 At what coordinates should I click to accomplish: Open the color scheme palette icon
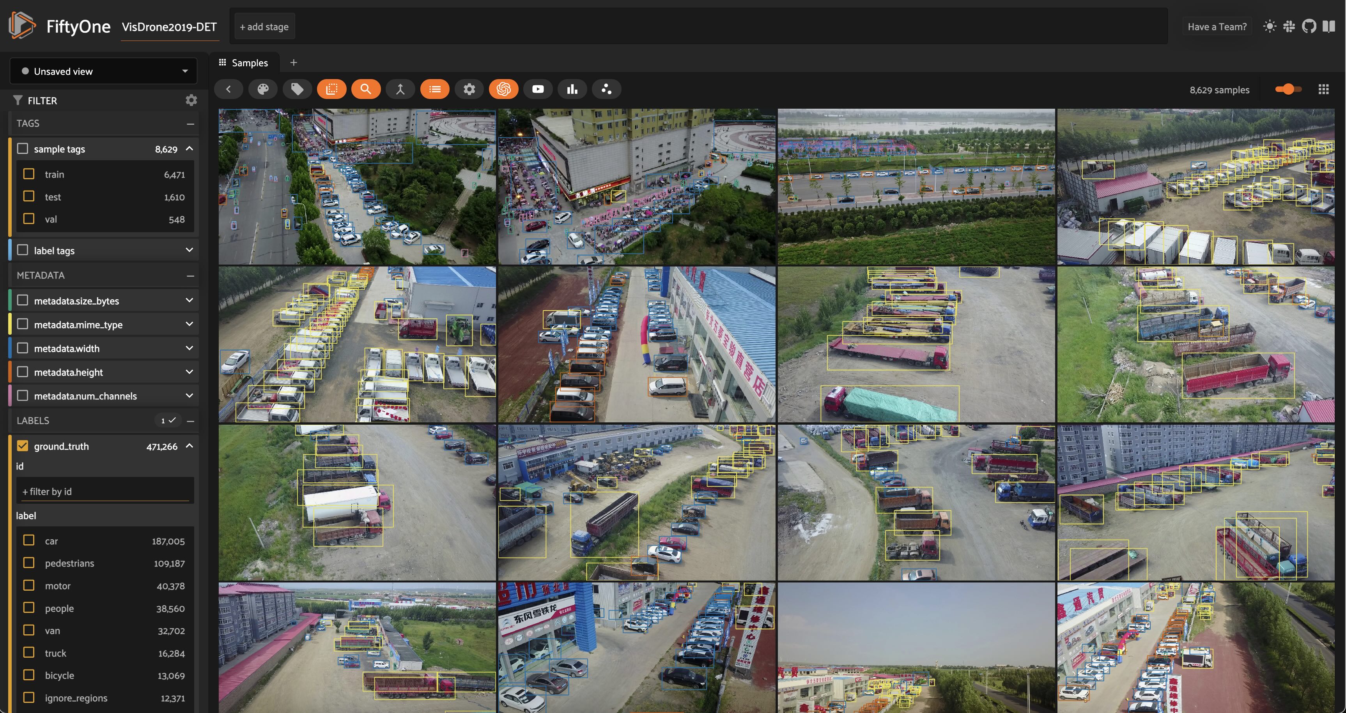point(263,89)
